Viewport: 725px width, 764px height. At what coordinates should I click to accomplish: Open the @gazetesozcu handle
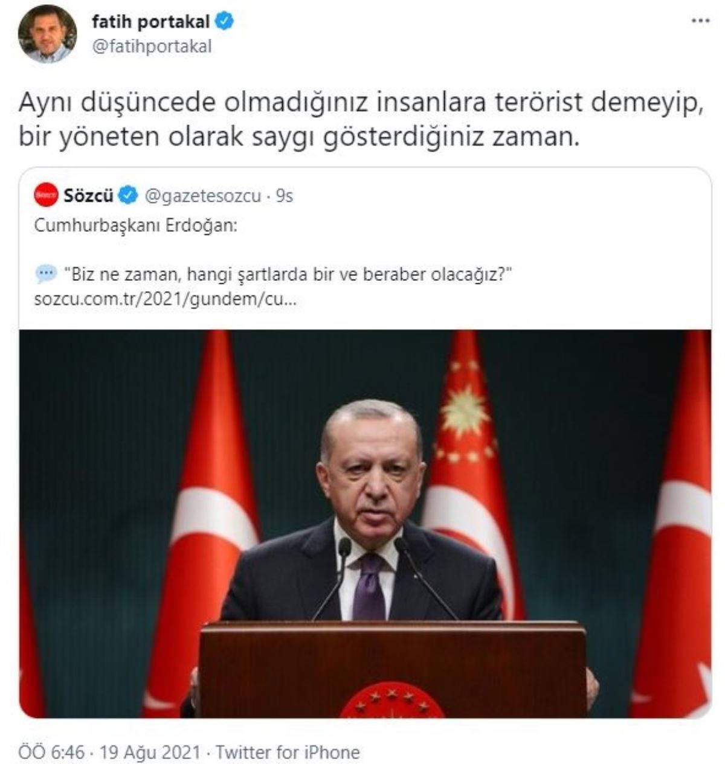pyautogui.click(x=203, y=196)
